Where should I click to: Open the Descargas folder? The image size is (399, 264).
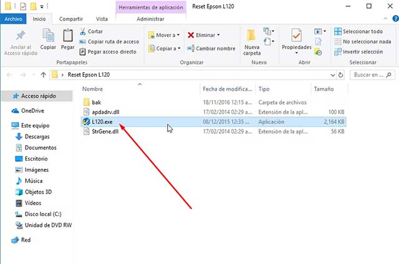click(32, 137)
